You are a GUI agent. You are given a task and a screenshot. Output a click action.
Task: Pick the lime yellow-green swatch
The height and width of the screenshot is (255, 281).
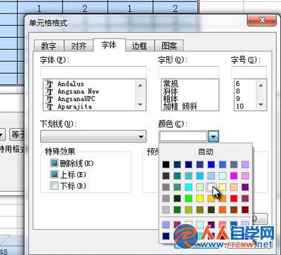click(x=188, y=209)
